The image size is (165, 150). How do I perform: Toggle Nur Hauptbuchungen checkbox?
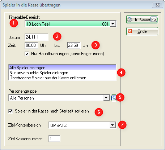tap(27, 54)
